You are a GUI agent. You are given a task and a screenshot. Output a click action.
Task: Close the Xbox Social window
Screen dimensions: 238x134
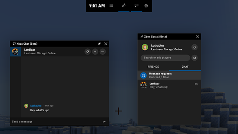(197, 36)
